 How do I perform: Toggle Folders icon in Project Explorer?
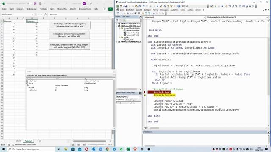coord(124,20)
